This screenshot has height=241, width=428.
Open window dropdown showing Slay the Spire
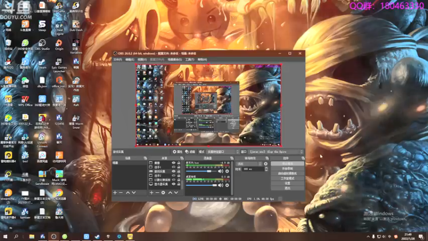pyautogui.click(x=276, y=152)
